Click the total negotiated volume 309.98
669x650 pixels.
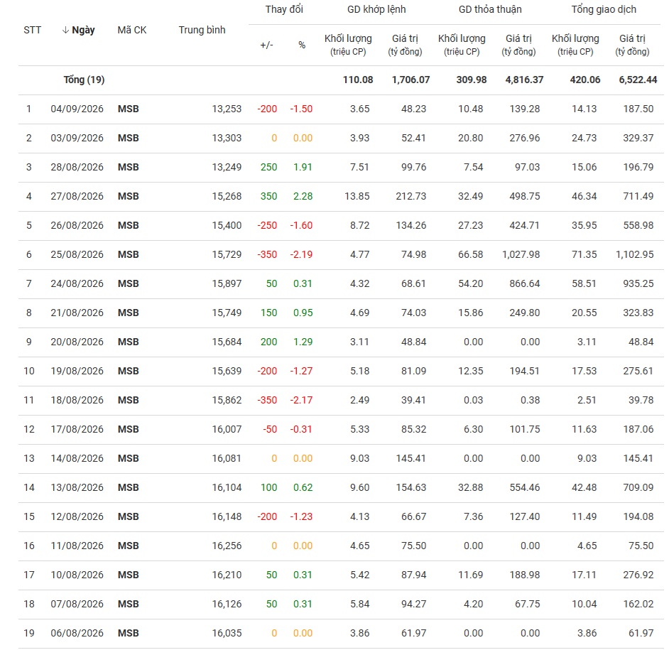pos(472,80)
